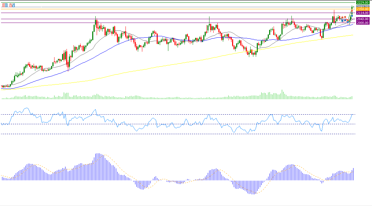Click the red-blue list panel icon
Screen dimensions: 372x206
[x=5, y=5]
